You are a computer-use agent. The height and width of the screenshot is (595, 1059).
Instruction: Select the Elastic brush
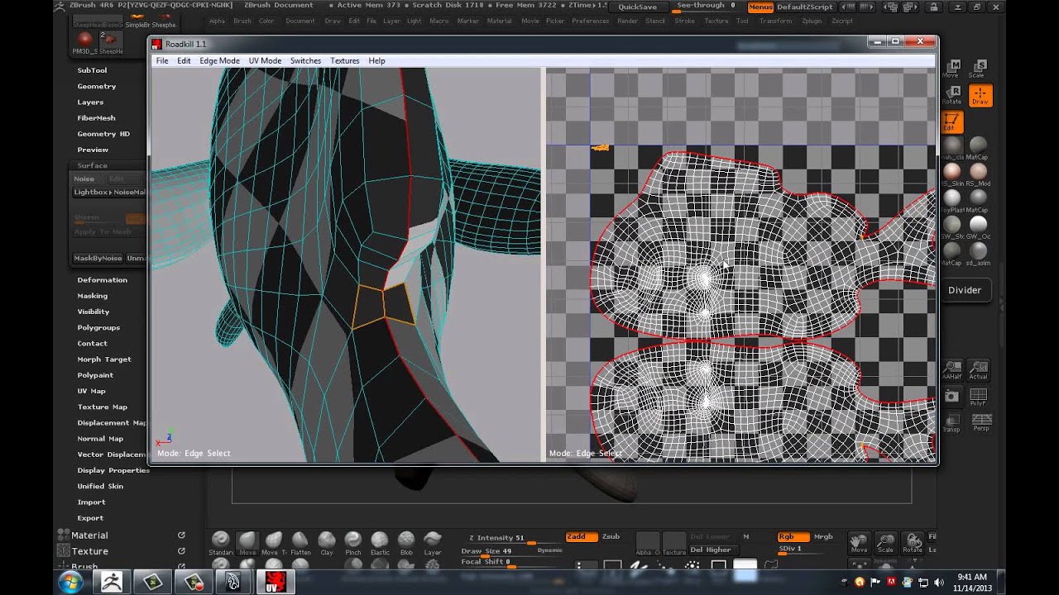(x=380, y=543)
